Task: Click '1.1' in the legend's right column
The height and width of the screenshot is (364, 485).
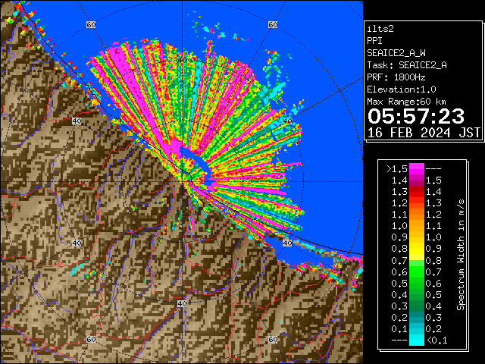Action: [x=433, y=226]
